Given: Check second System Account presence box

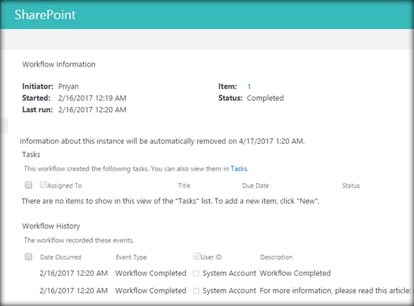Looking at the screenshot, I should pos(196,291).
